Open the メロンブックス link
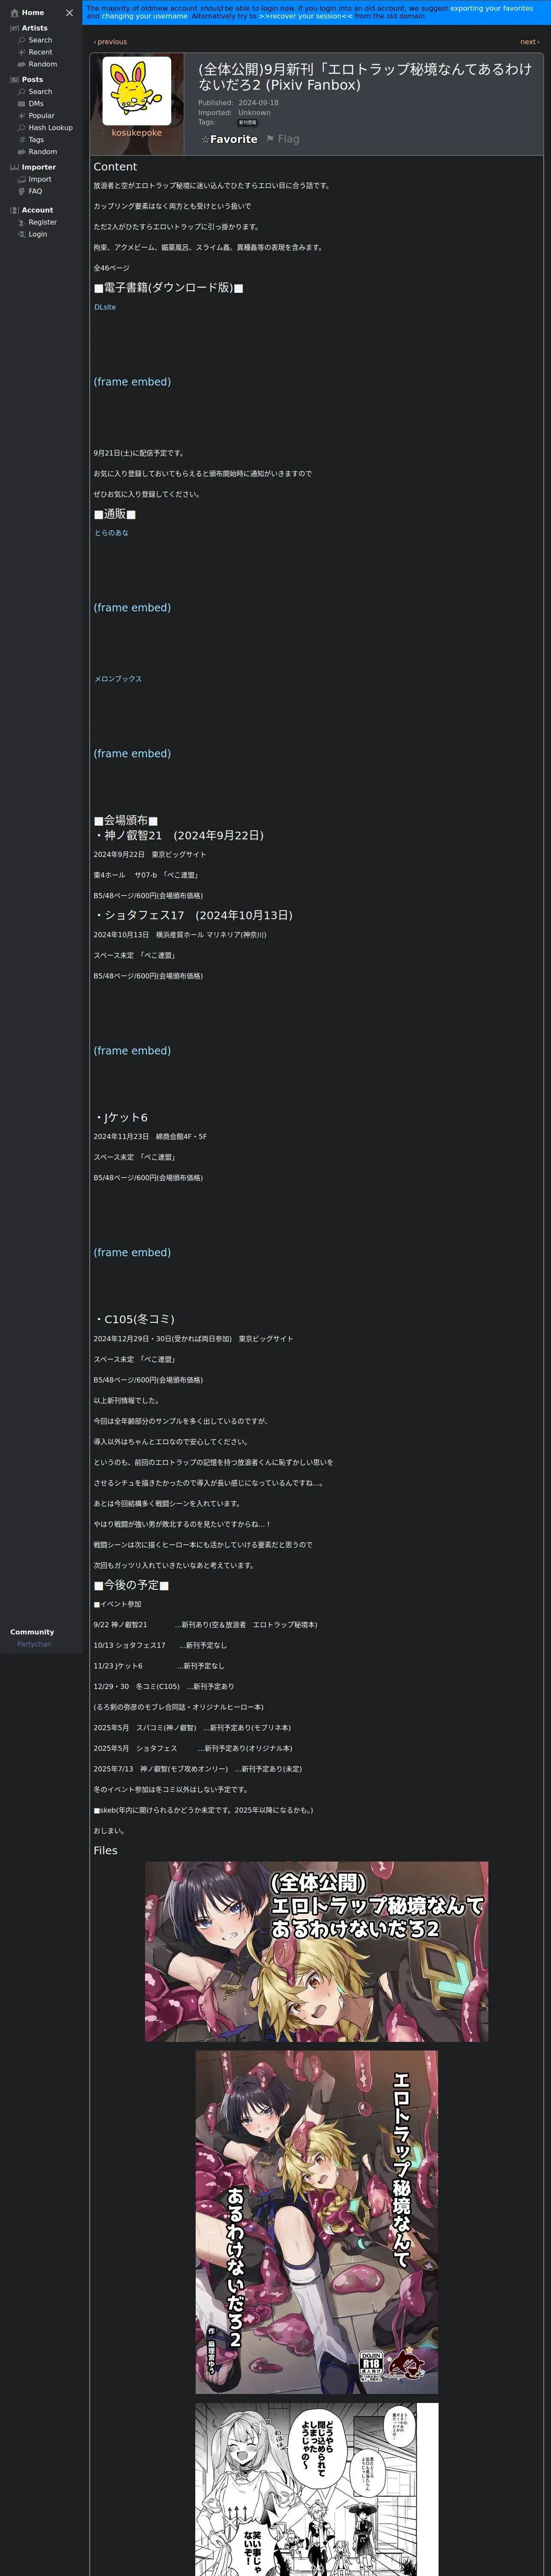The width and height of the screenshot is (551, 2576). click(118, 679)
